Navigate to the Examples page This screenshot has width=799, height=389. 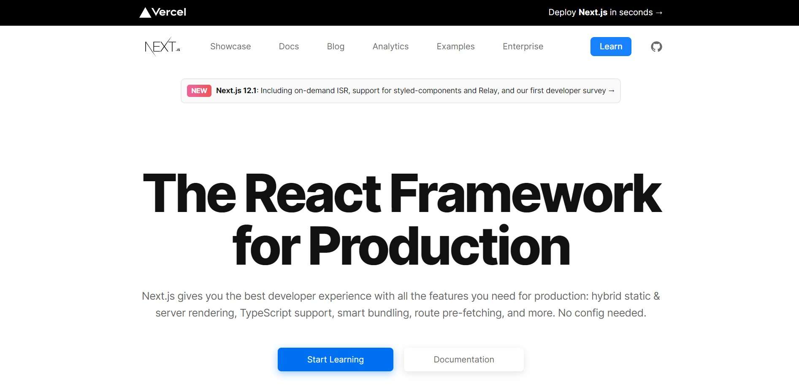pos(455,46)
